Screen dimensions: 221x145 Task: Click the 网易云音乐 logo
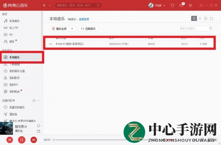point(15,6)
